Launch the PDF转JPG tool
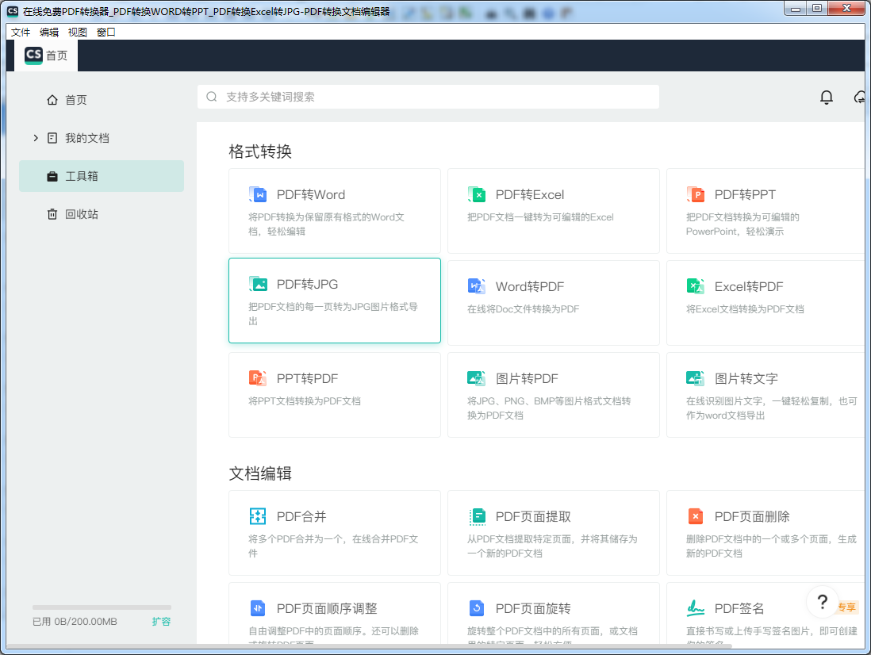Image resolution: width=871 pixels, height=655 pixels. click(x=258, y=283)
